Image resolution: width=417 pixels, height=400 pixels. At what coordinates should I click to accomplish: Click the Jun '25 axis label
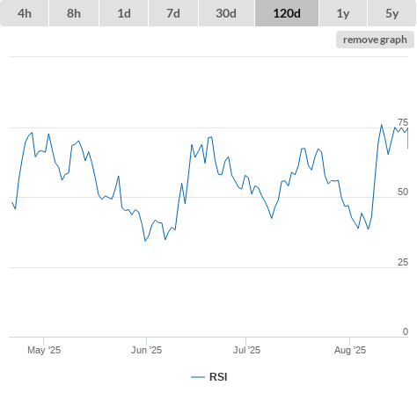click(146, 350)
